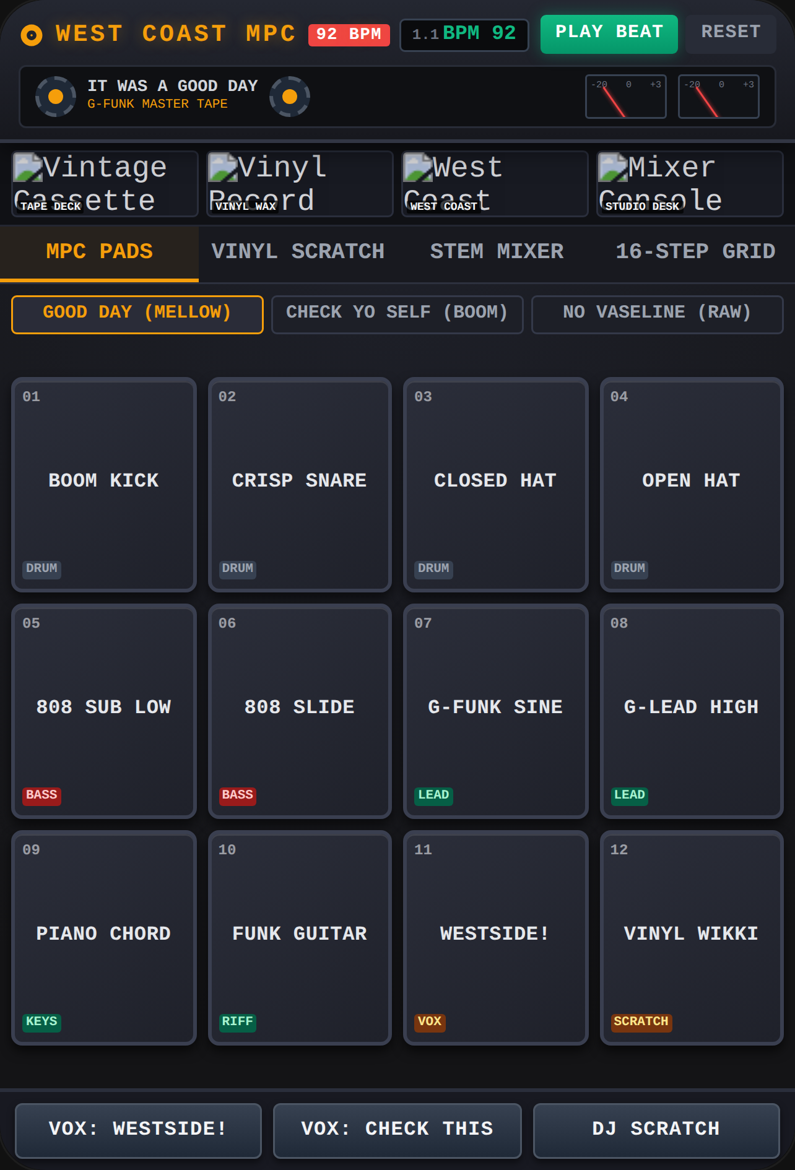Click the orange vinyl logo icon
Viewport: 795px width, 1170px height.
tap(32, 35)
